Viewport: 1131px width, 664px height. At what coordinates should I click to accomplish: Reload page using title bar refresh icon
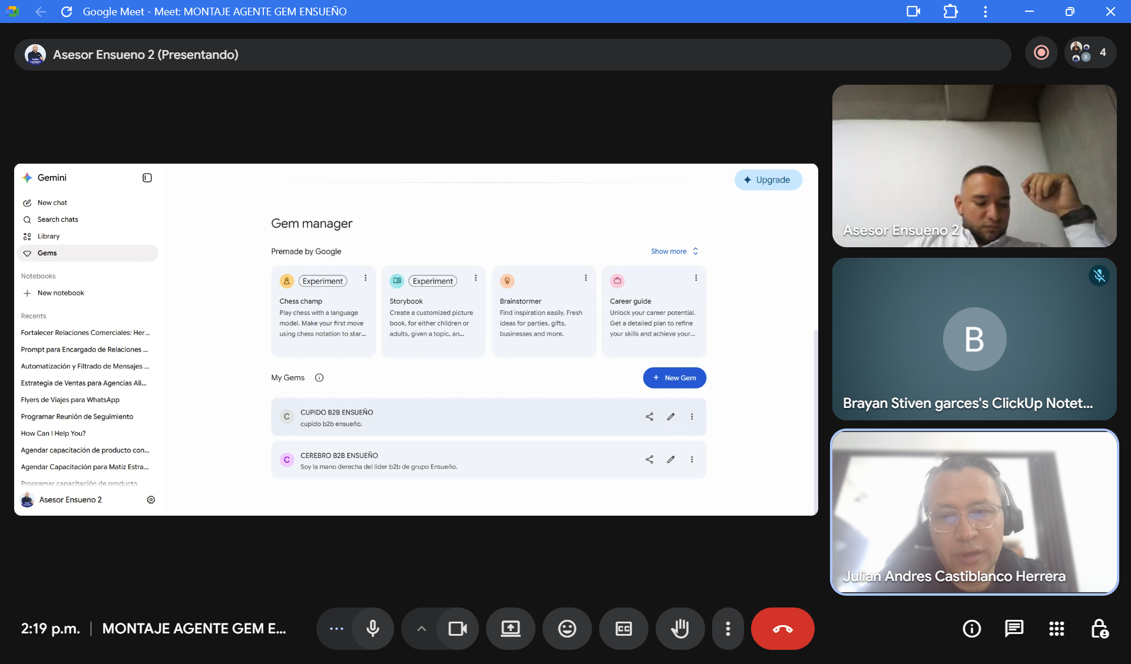coord(67,12)
